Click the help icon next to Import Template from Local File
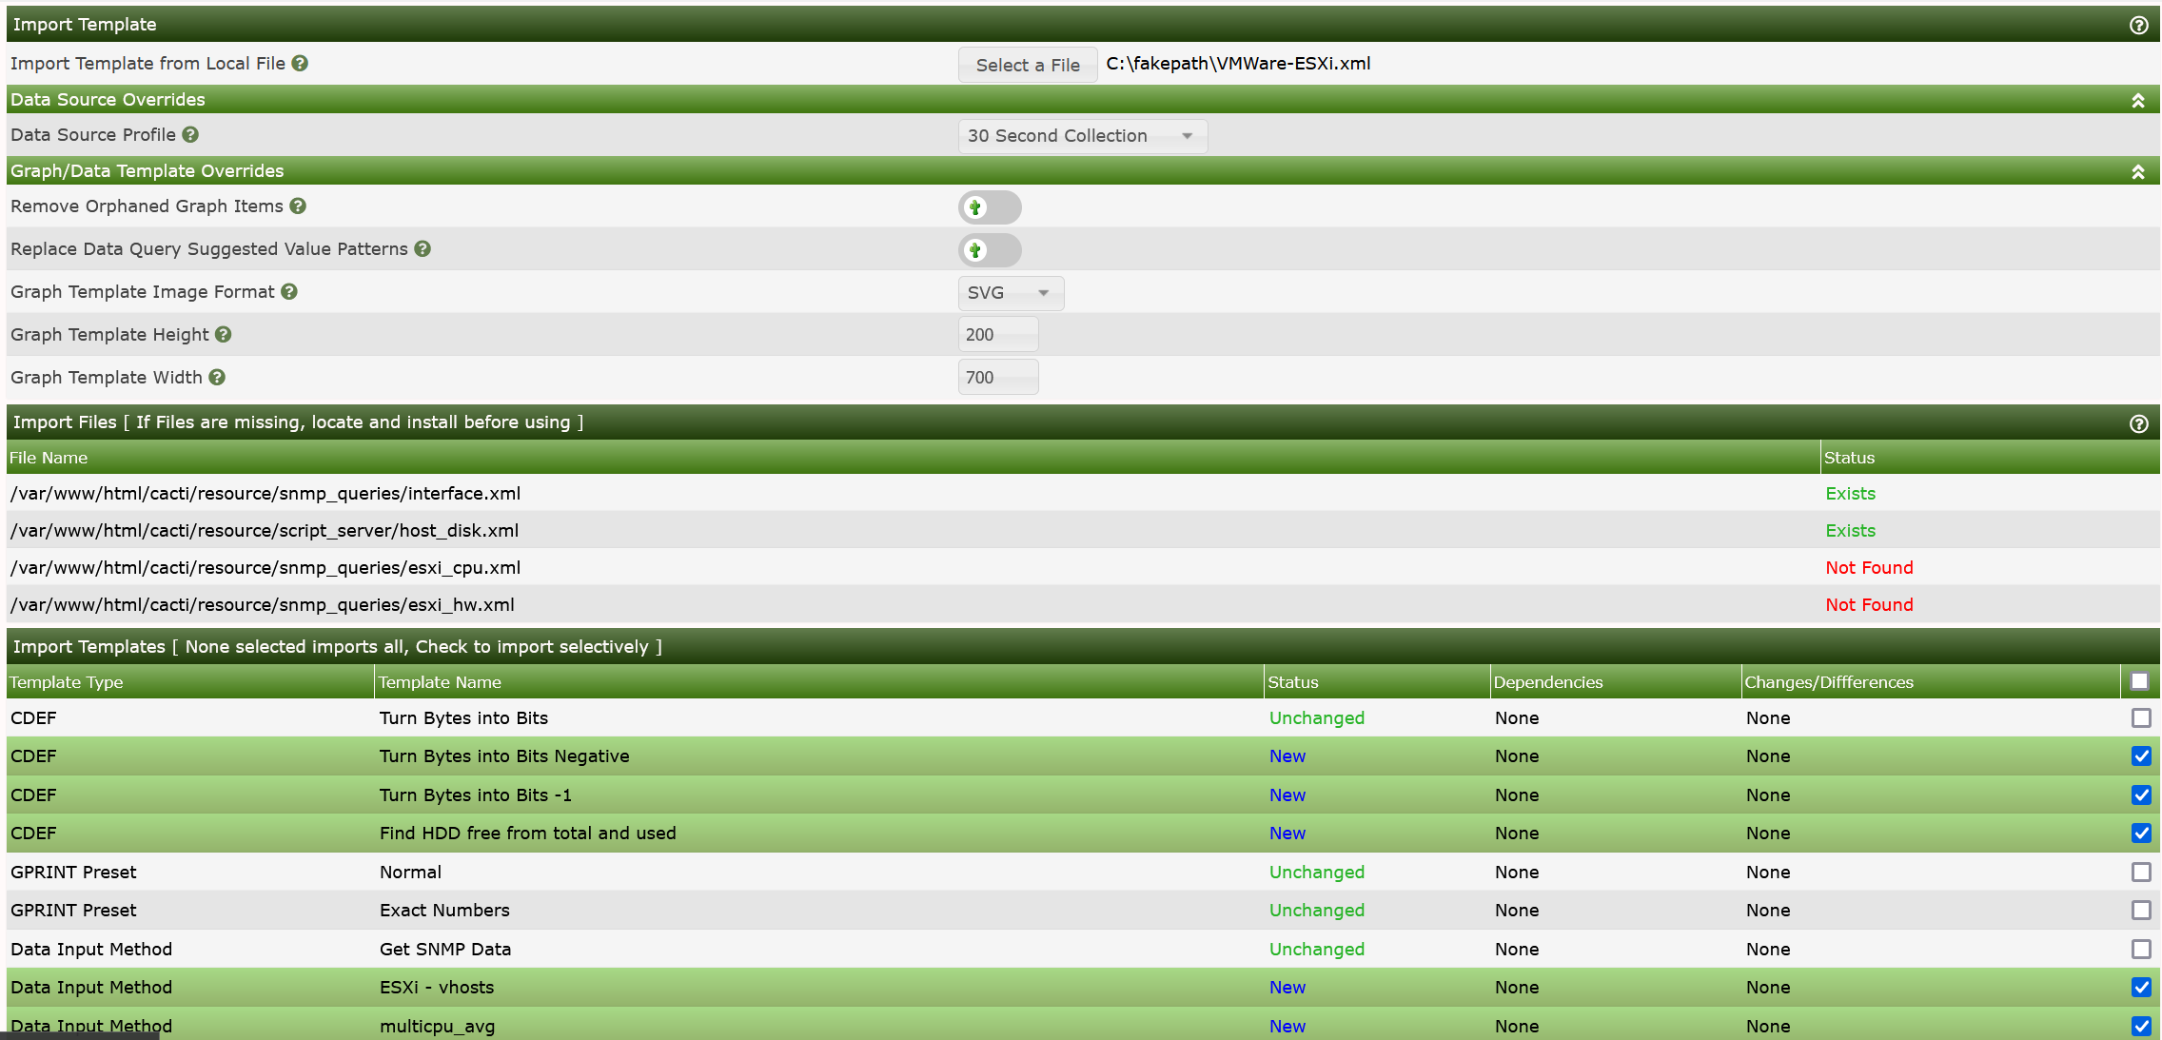 pos(300,63)
